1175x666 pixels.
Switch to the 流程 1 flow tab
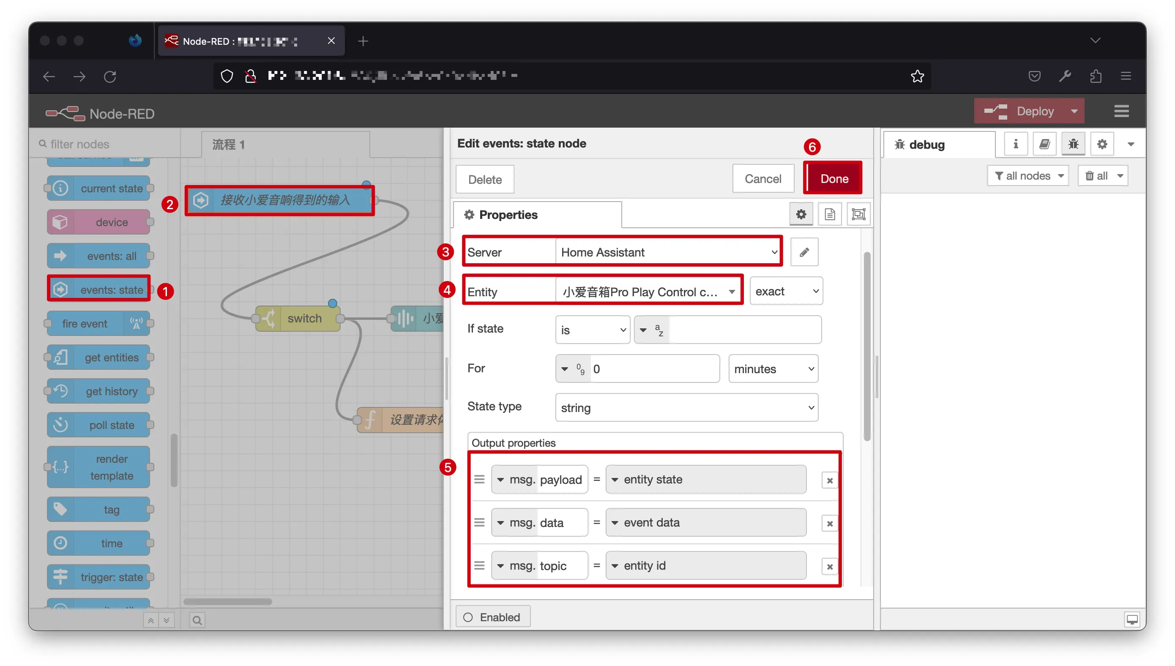[285, 145]
